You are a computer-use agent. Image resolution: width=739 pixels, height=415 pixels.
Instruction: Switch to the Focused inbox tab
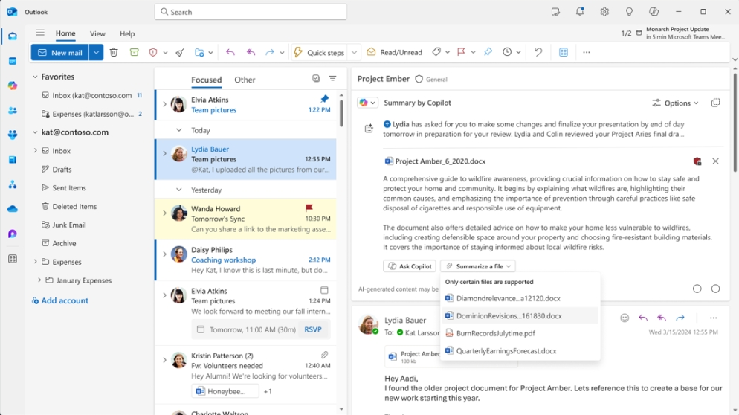[207, 80]
